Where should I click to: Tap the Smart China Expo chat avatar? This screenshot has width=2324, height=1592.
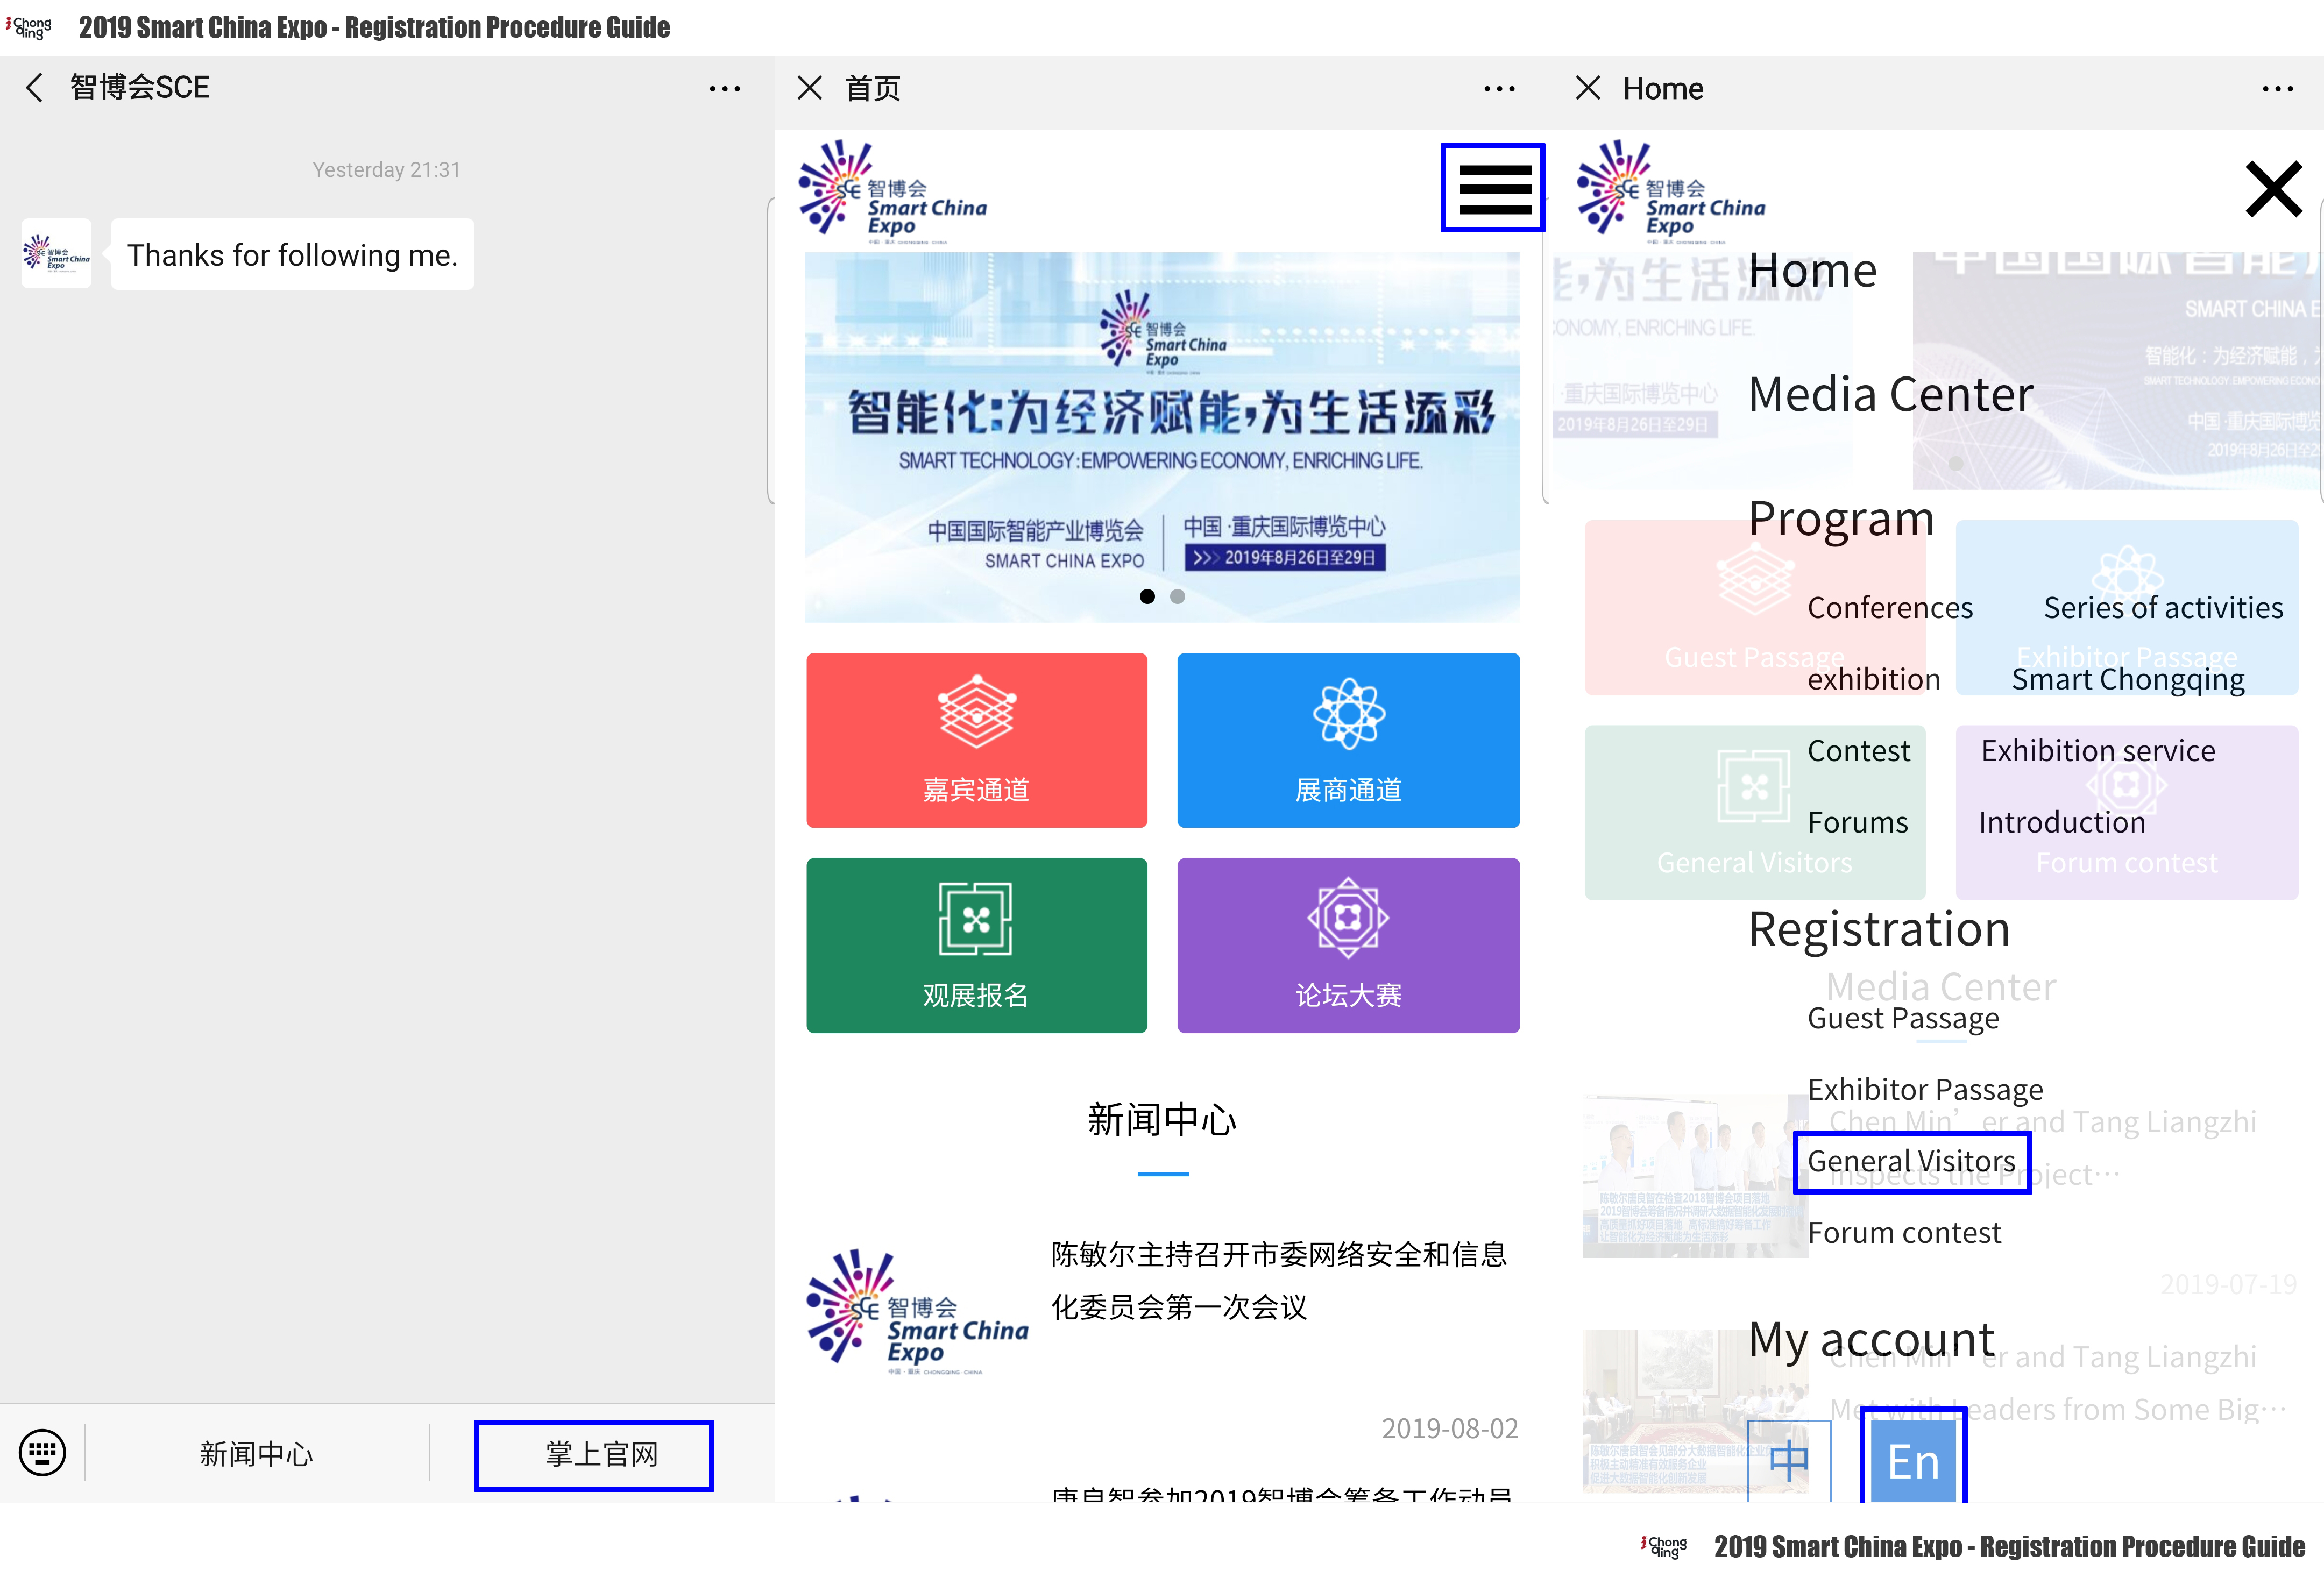(56, 254)
